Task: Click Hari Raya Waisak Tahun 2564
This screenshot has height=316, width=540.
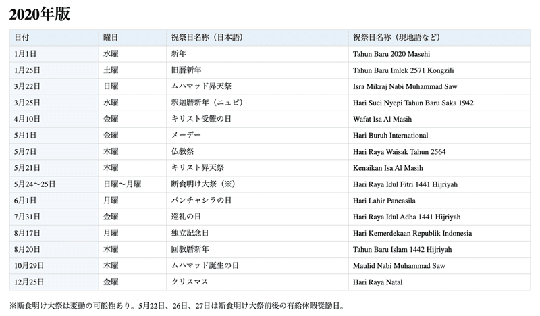Action: tap(399, 152)
